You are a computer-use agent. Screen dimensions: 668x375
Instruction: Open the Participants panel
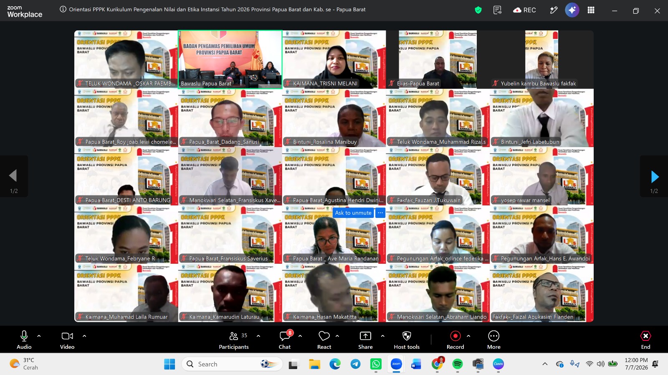234,340
